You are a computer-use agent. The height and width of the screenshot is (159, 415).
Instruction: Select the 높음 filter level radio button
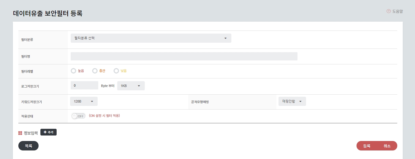(x=73, y=71)
